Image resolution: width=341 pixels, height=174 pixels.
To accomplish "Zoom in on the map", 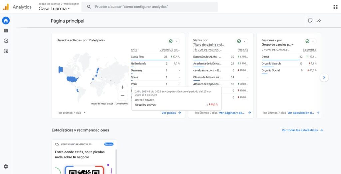I will [x=122, y=87].
